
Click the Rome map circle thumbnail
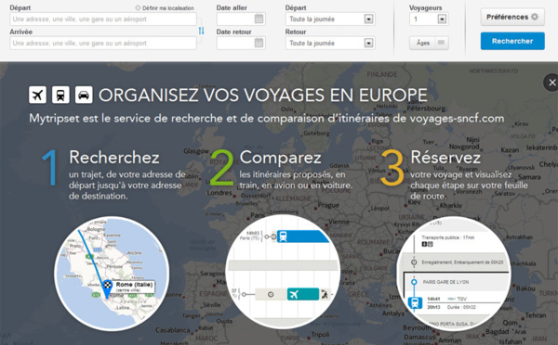point(112,274)
